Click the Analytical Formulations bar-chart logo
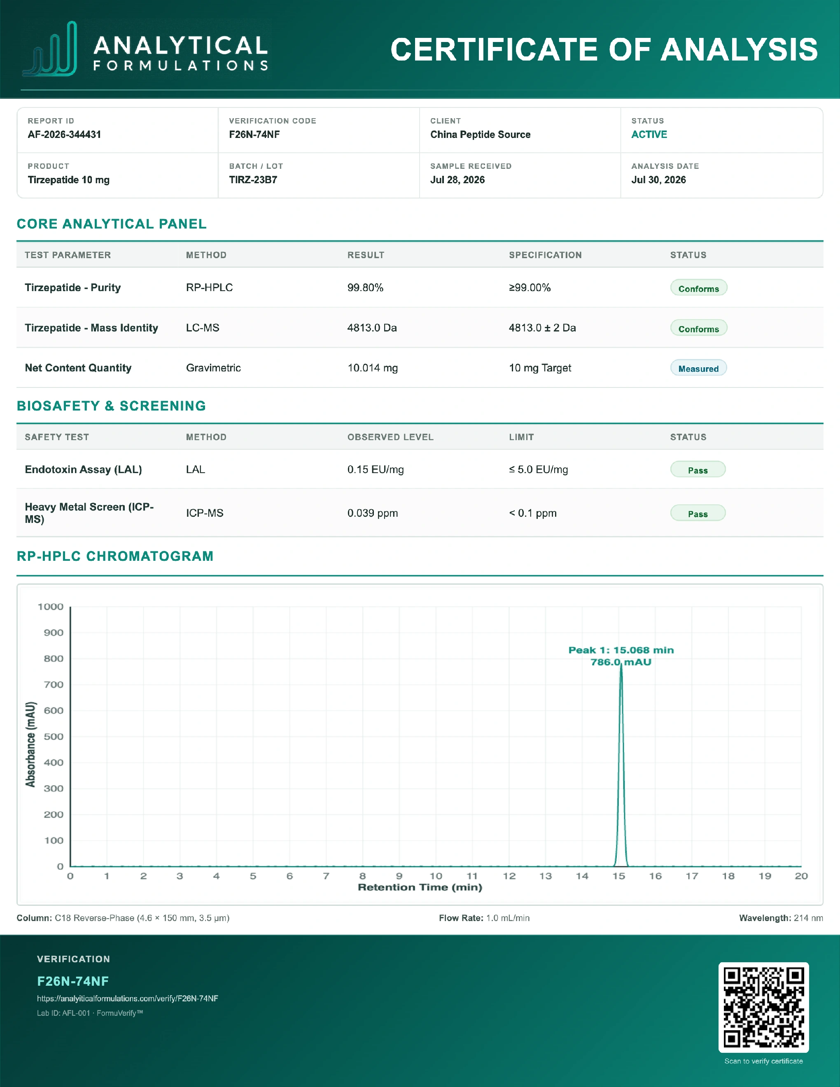840x1087 pixels. click(50, 49)
